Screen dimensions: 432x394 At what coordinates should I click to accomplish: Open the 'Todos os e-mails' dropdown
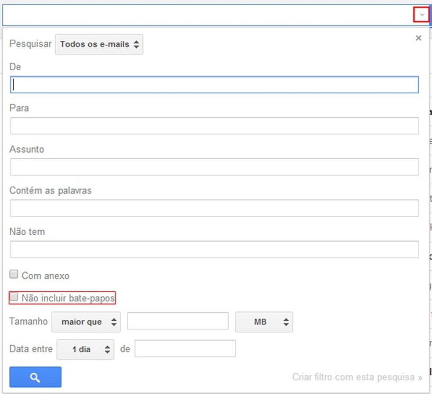99,44
